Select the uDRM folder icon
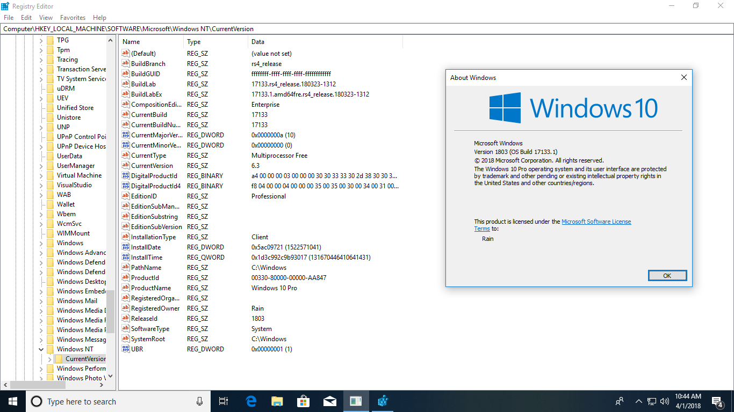Screen dimensions: 734x412 [x=50, y=89]
